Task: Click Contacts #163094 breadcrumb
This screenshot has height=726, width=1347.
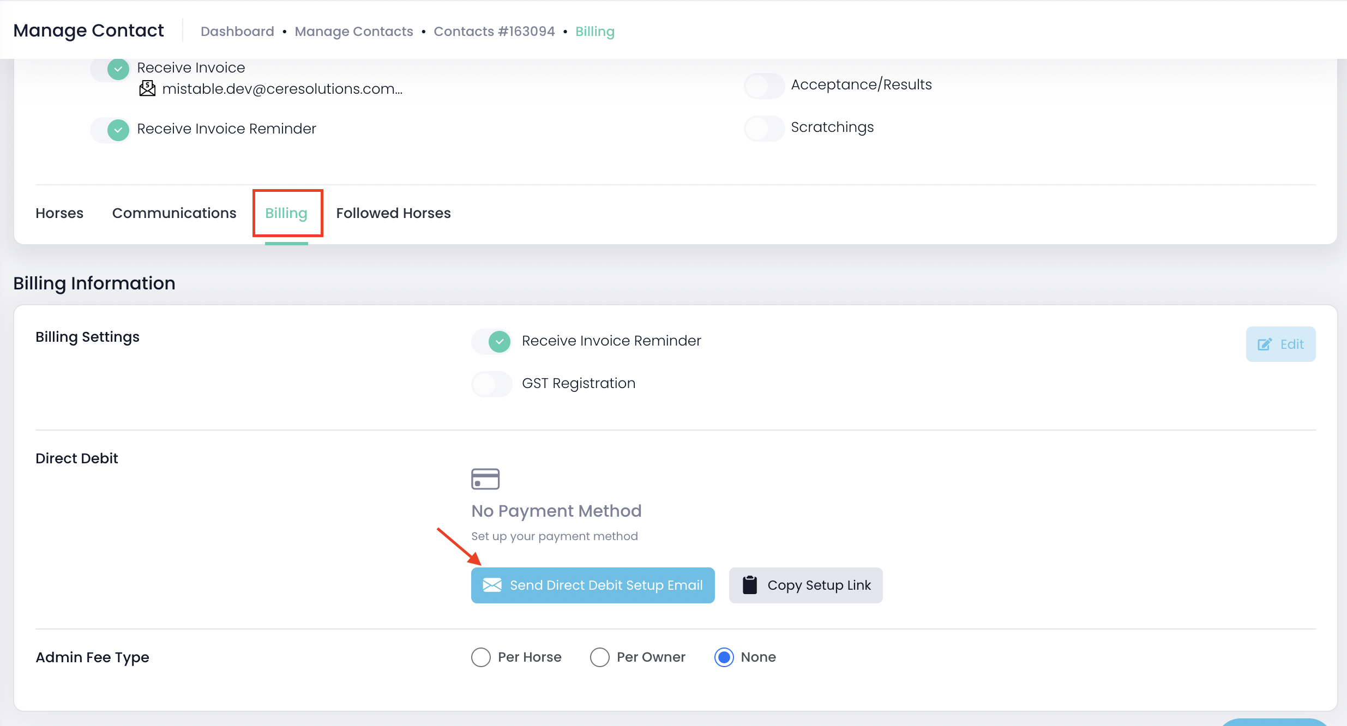Action: coord(494,32)
